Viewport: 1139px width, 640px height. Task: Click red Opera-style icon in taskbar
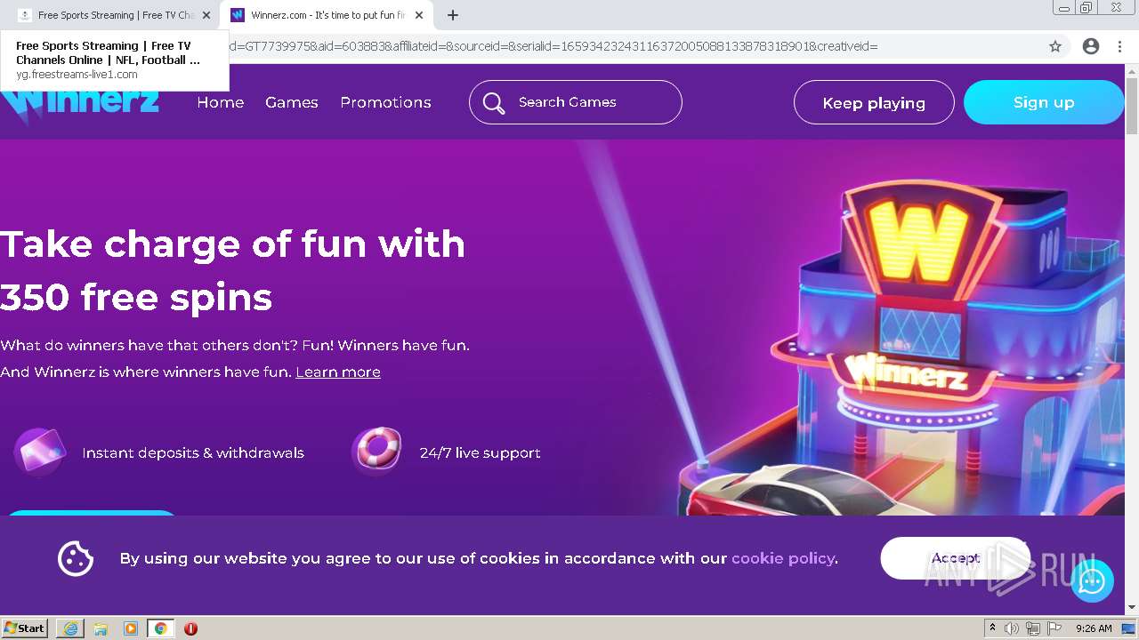tap(190, 628)
